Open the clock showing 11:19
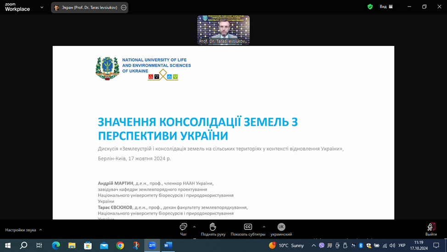The width and height of the screenshot is (447, 252). coord(419,246)
